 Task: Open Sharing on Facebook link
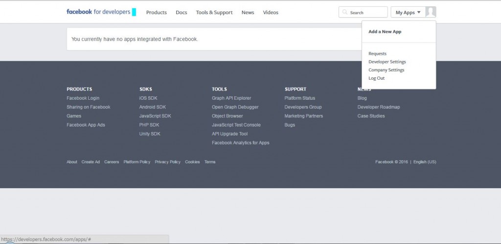pos(88,107)
